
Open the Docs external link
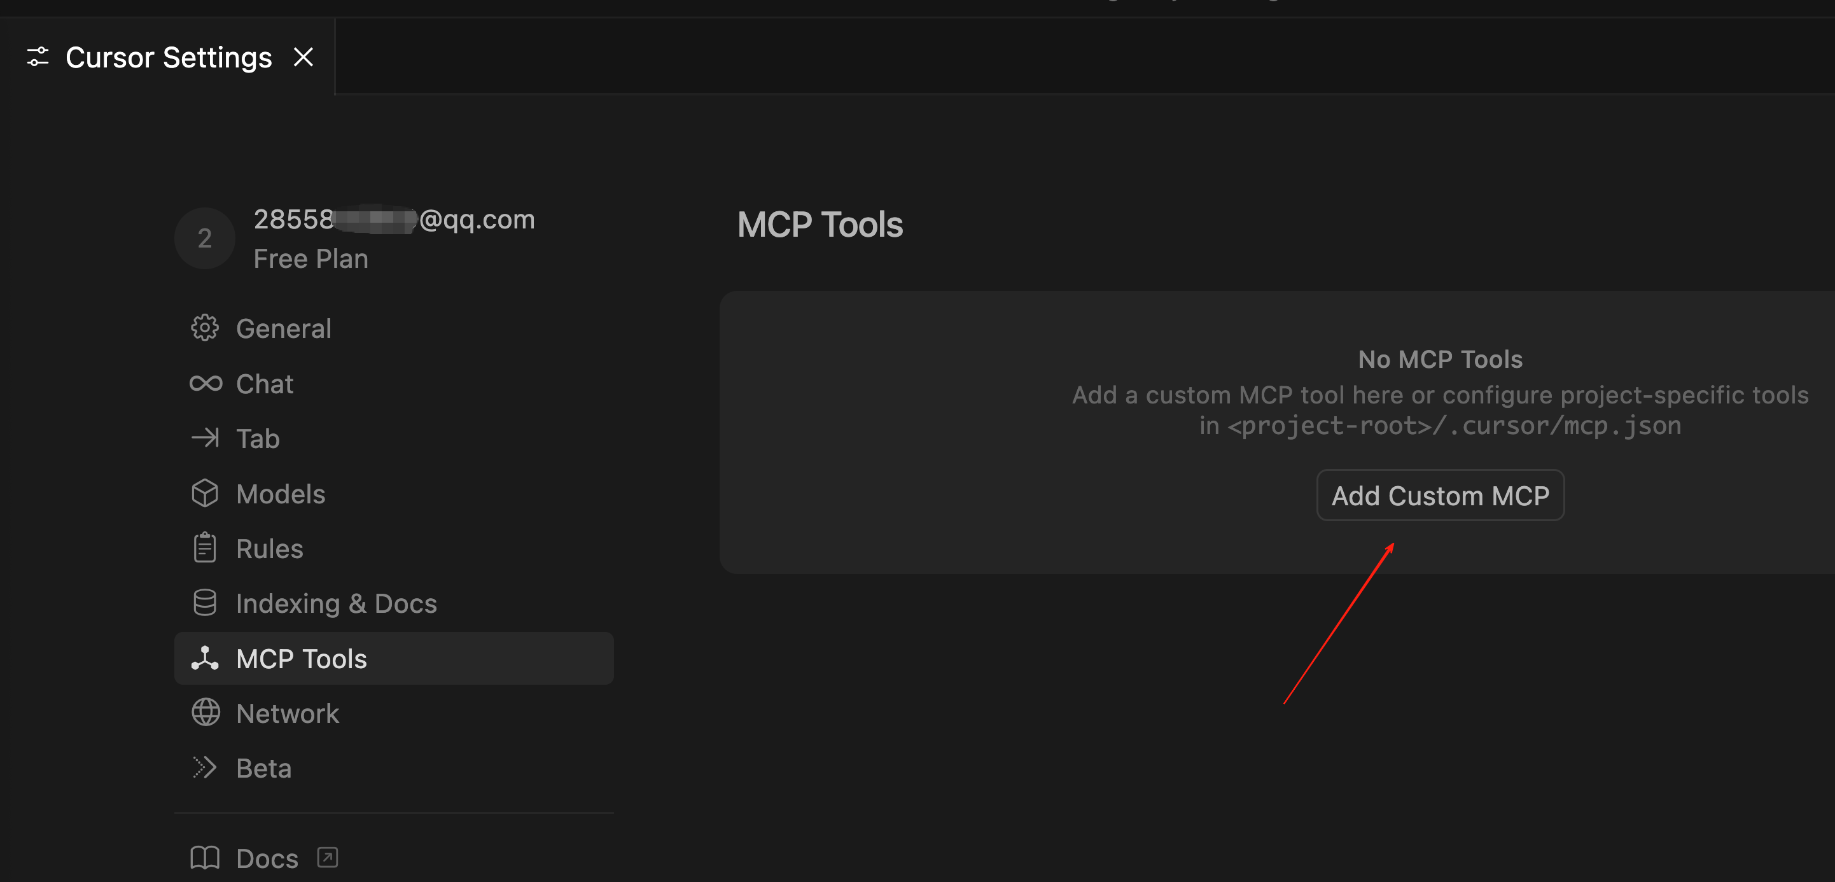tap(393, 858)
